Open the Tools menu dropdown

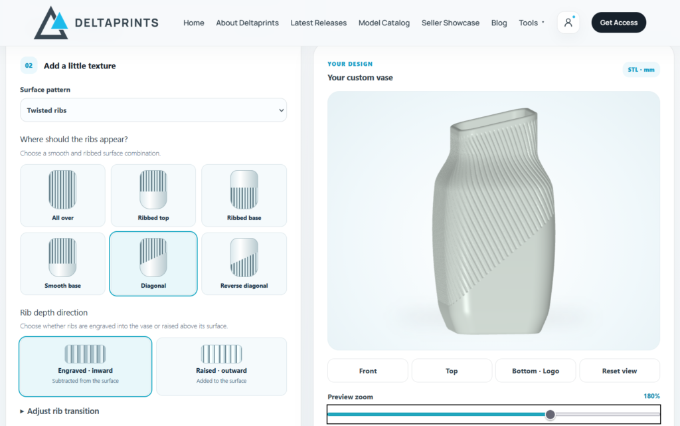point(531,23)
